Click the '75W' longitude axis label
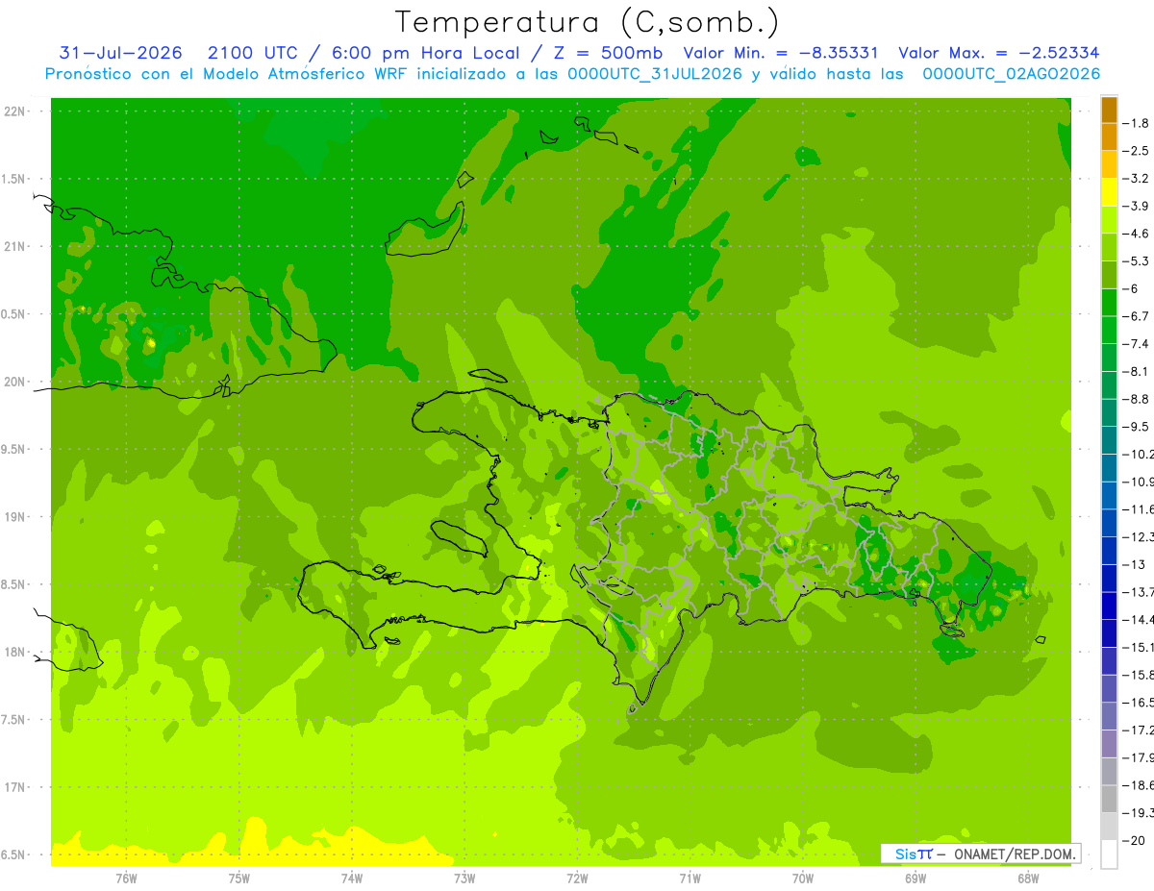 click(239, 878)
